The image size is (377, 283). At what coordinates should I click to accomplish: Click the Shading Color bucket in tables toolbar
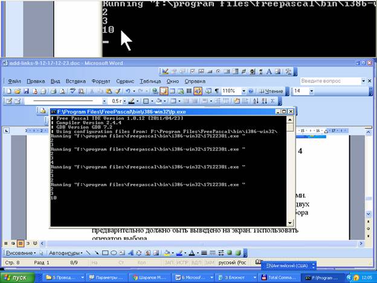158,101
